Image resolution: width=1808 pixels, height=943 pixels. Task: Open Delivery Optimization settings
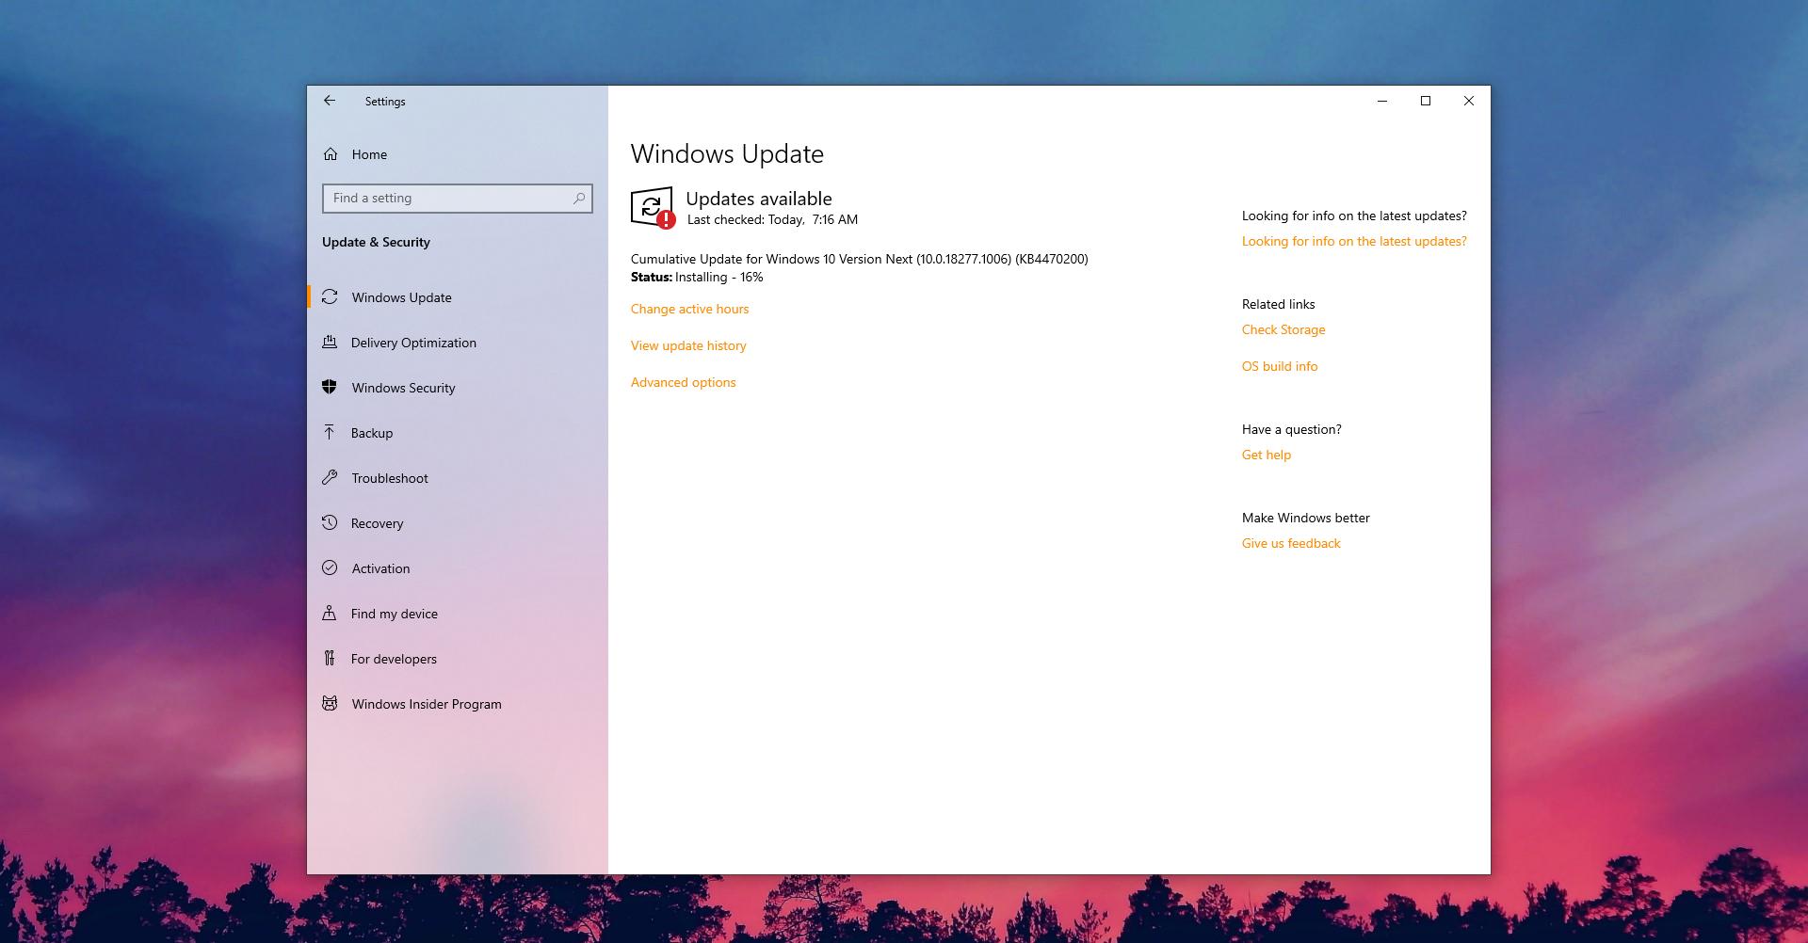click(x=458, y=343)
